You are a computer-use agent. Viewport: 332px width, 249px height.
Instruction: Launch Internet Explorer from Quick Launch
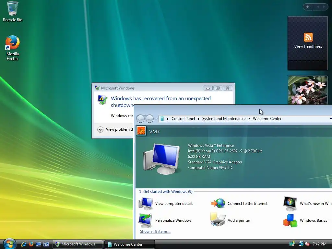point(24,244)
